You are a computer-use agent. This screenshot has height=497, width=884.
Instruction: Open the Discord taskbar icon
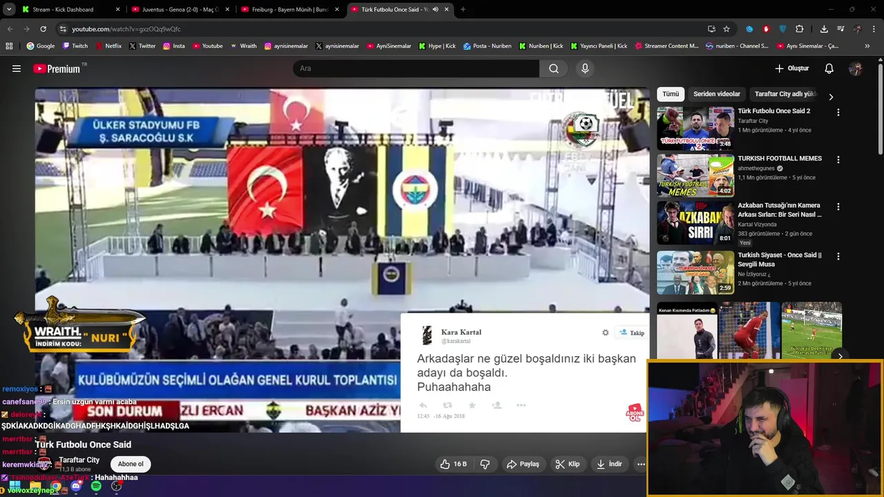76,487
